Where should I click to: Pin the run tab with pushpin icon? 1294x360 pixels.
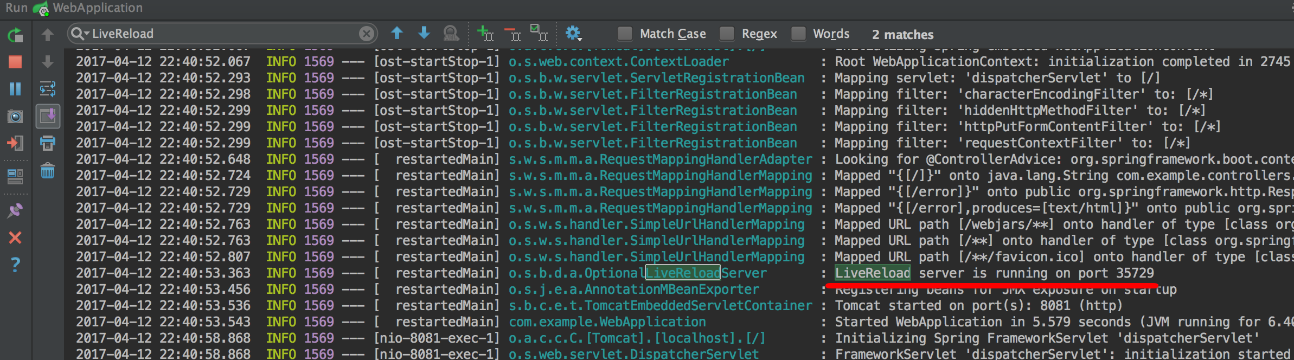point(15,210)
